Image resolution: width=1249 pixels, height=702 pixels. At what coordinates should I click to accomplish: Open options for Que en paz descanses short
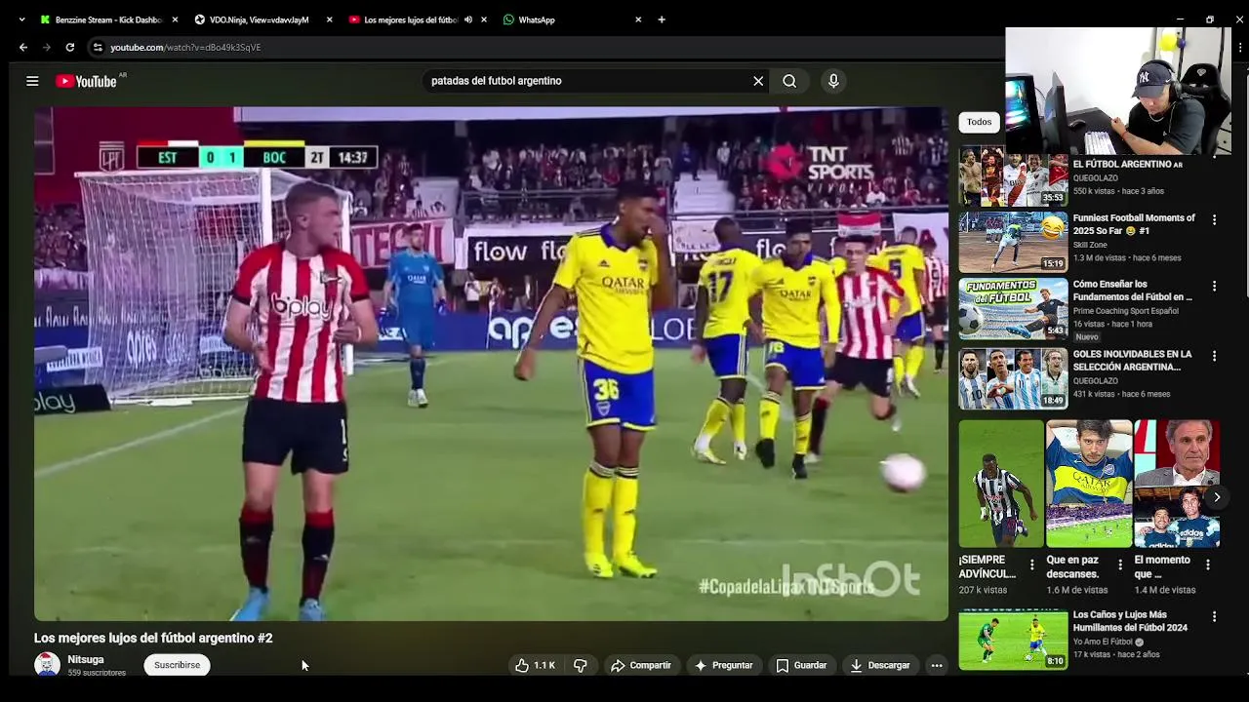tap(1119, 565)
